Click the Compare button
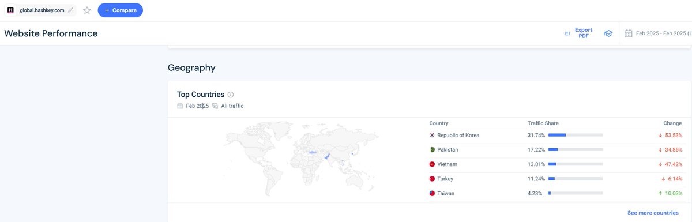 pos(121,10)
